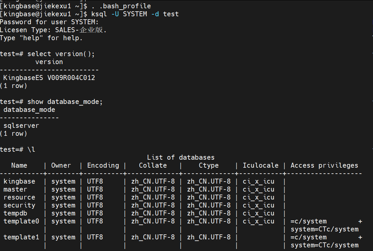Click the "List of databases" table title
Screen dimensions: 373x251
click(181, 157)
